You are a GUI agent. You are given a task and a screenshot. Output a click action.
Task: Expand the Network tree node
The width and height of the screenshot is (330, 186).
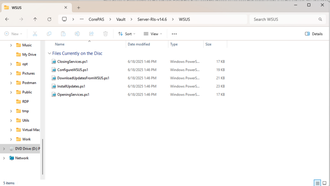click(x=4, y=158)
